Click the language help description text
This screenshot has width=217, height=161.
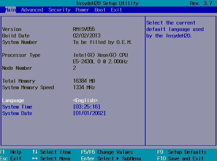pos(175,29)
